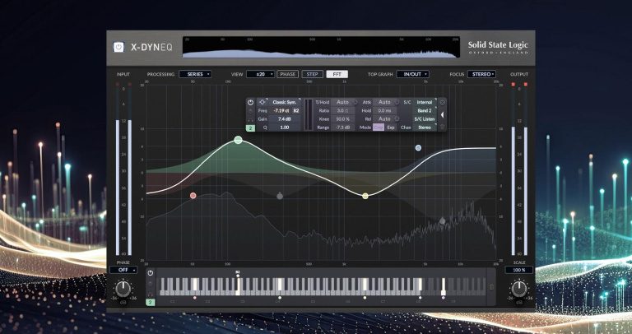Select the red band node on graph

click(193, 196)
